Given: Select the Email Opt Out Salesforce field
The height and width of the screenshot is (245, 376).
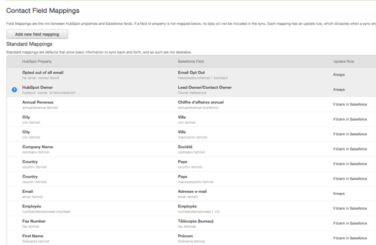Looking at the screenshot, I should click(x=192, y=72).
